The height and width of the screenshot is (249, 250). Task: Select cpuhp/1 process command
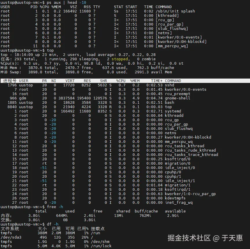point(173,177)
